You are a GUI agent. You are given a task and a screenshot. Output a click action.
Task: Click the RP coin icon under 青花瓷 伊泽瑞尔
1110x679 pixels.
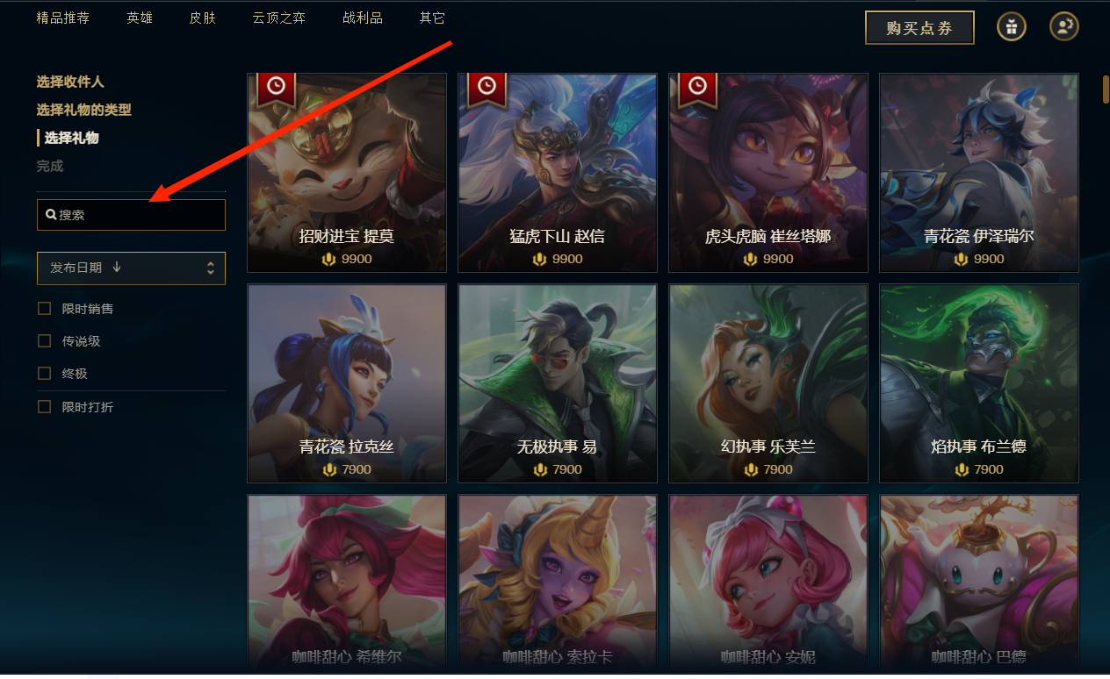962,259
